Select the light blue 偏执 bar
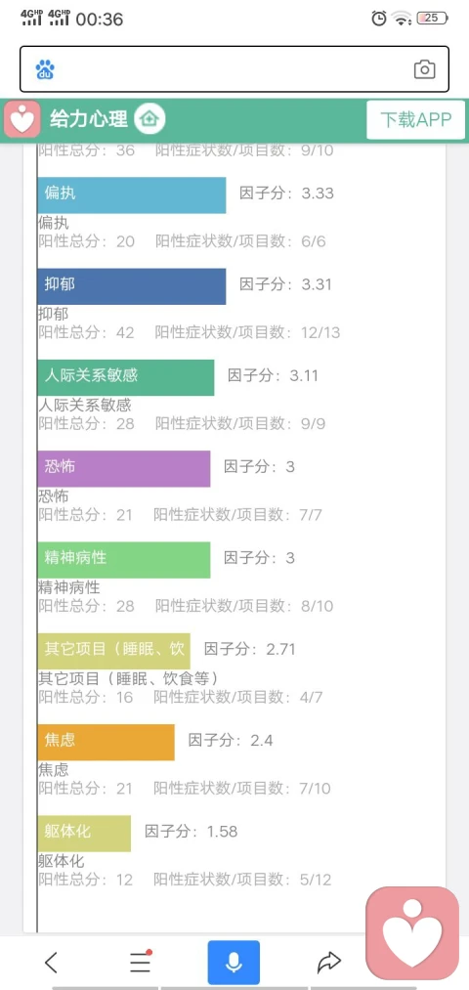This screenshot has width=469, height=990. 131,195
